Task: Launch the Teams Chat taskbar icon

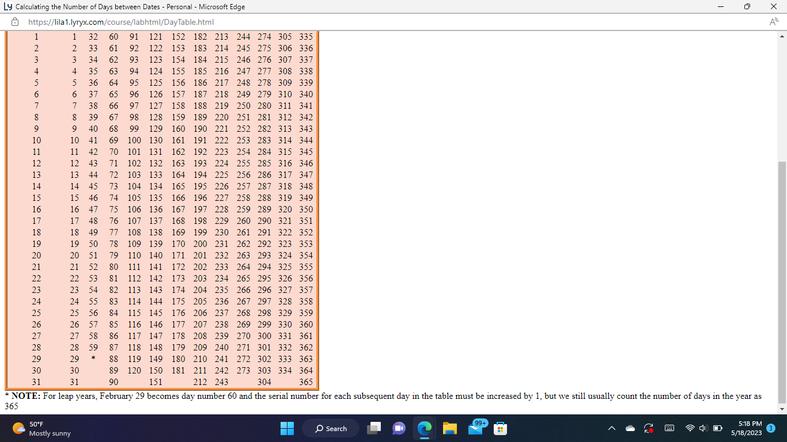Action: click(399, 428)
